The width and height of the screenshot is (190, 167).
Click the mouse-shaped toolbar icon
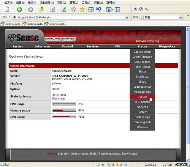[x=146, y=9]
